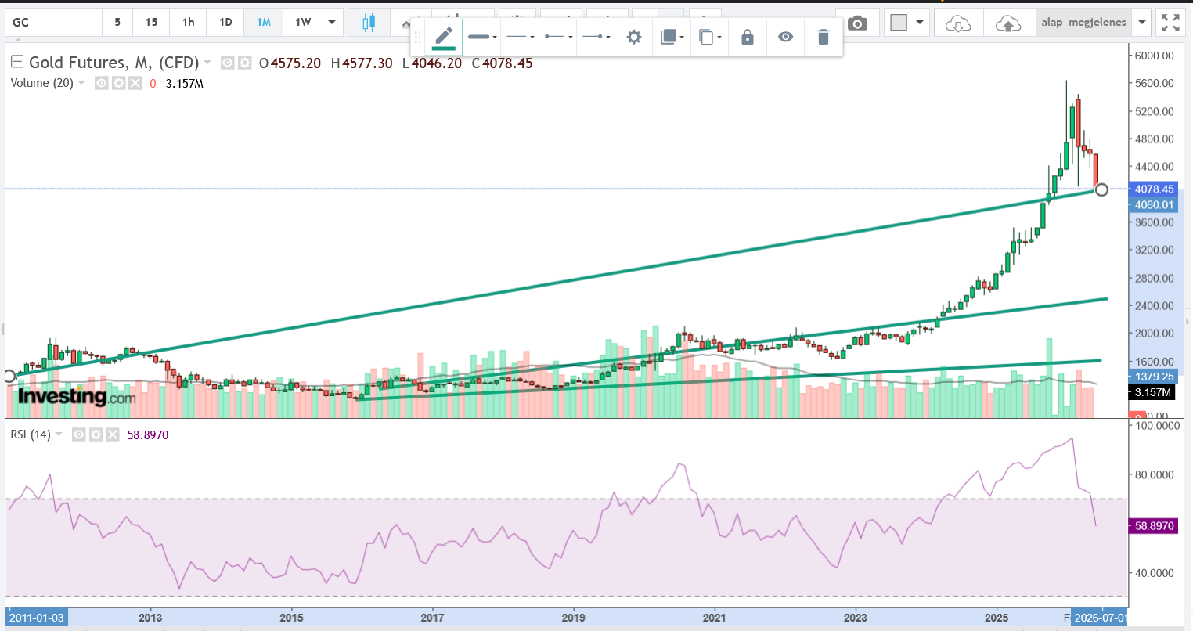Click the 4078.45 current price label
This screenshot has height=631, width=1193.
coord(1154,189)
